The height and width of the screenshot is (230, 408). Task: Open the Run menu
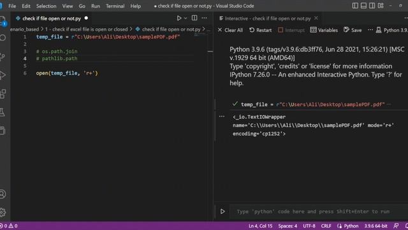pyautogui.click(x=96, y=6)
